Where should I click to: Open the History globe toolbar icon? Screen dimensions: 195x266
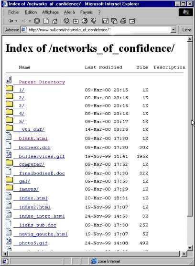pos(85,21)
